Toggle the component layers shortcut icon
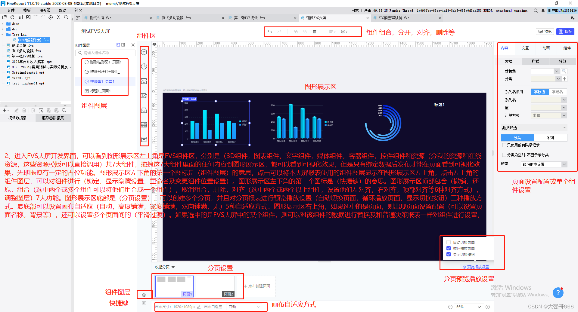Image resolution: width=578 pixels, height=312 pixels. click(144, 295)
